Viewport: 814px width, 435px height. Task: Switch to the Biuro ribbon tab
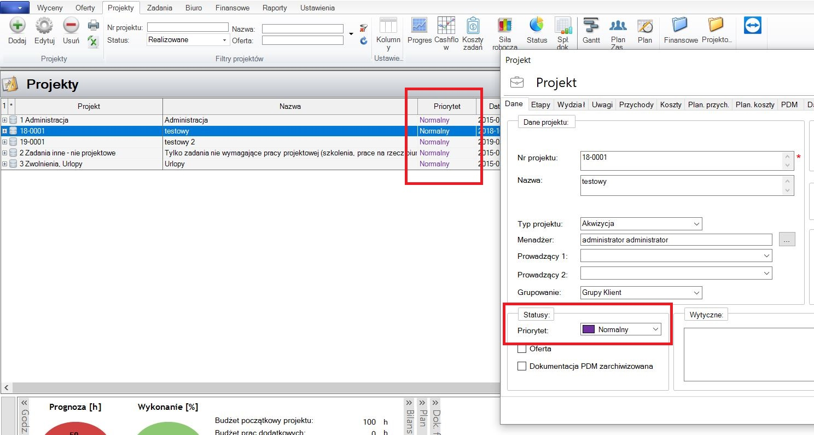[x=194, y=8]
